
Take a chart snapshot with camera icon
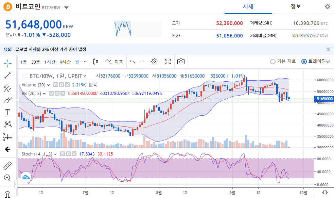coord(181,62)
